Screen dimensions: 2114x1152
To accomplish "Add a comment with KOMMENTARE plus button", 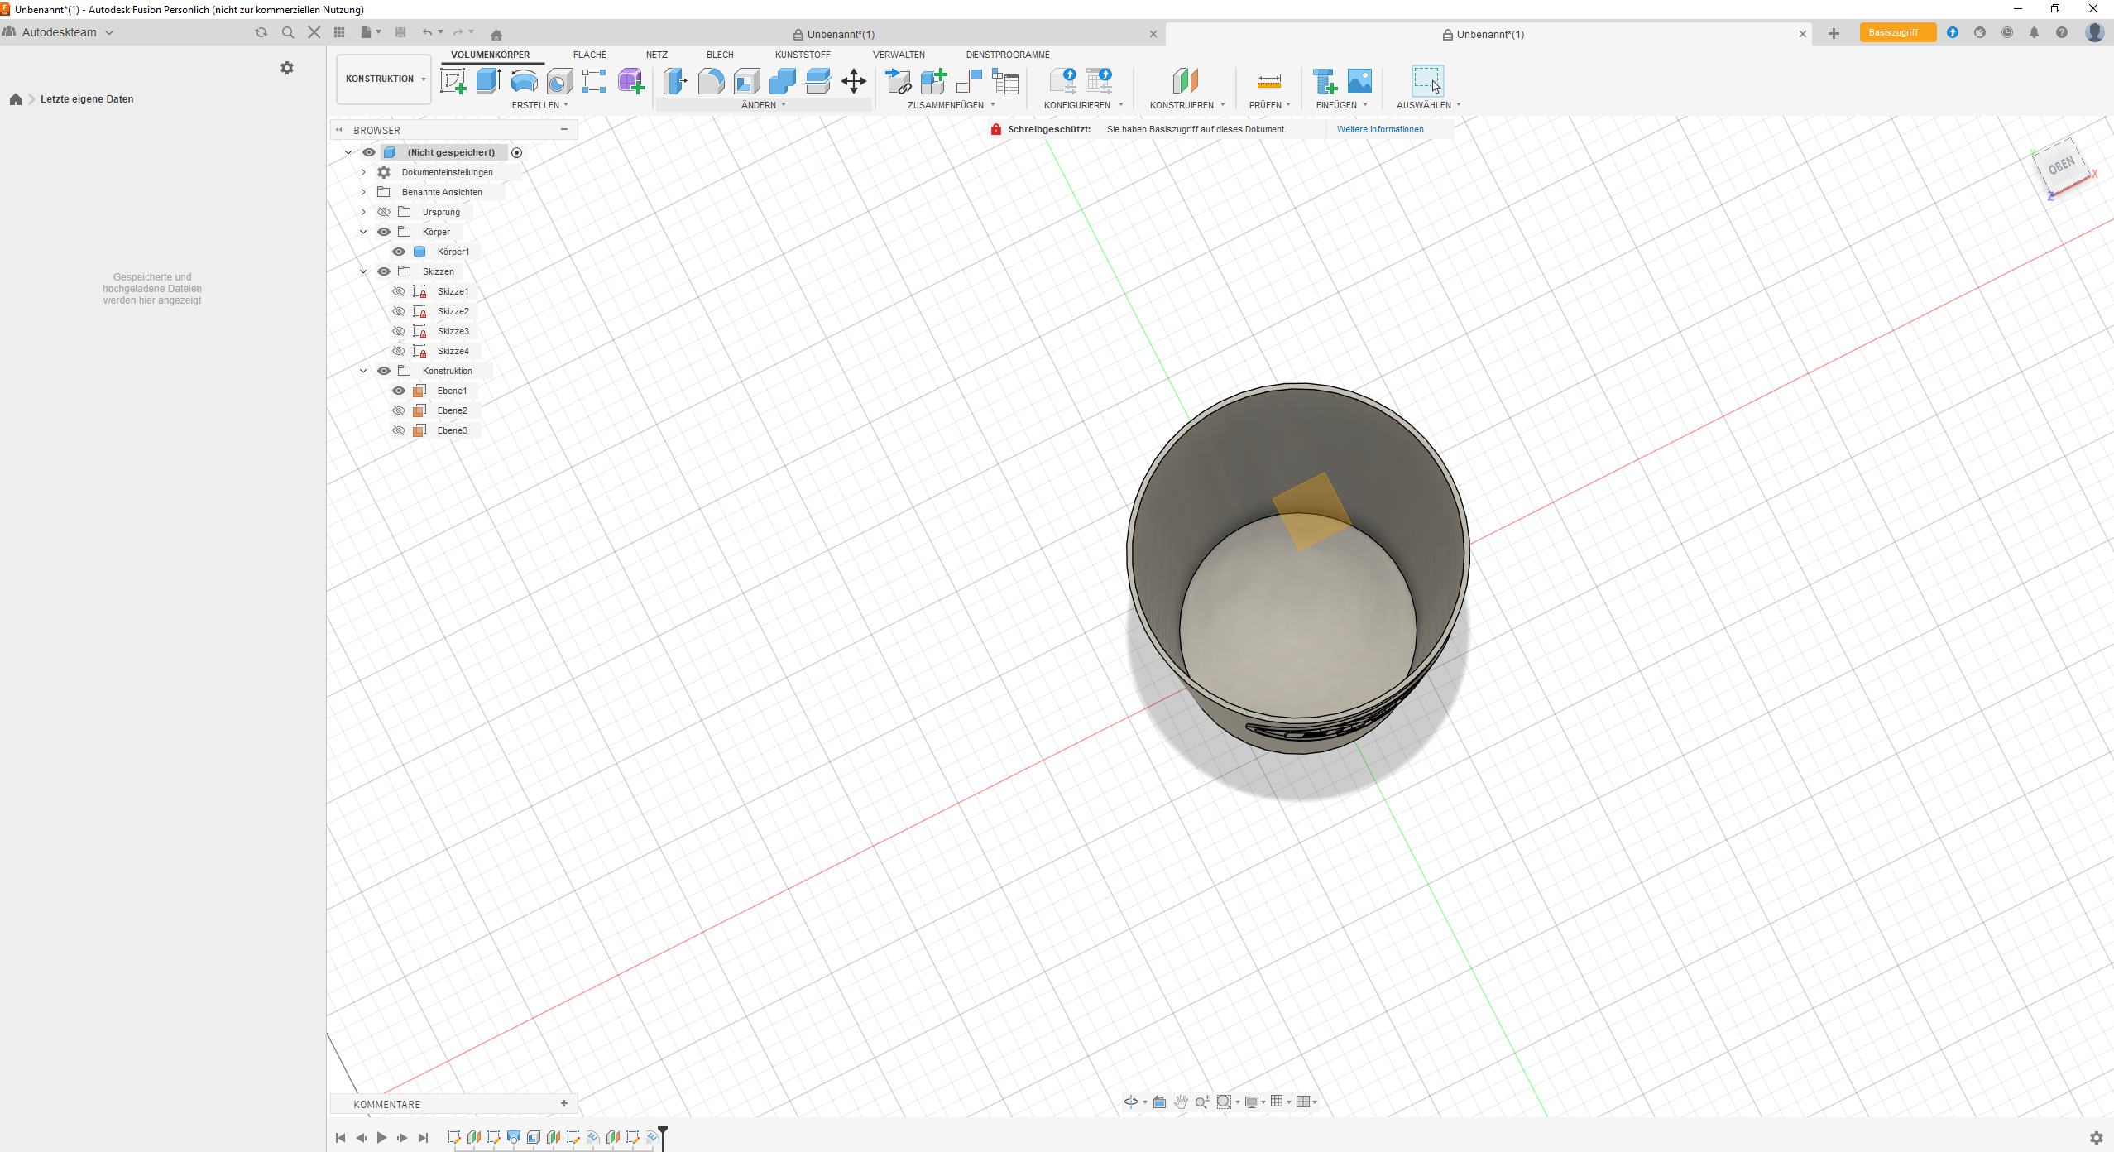I will tap(564, 1104).
